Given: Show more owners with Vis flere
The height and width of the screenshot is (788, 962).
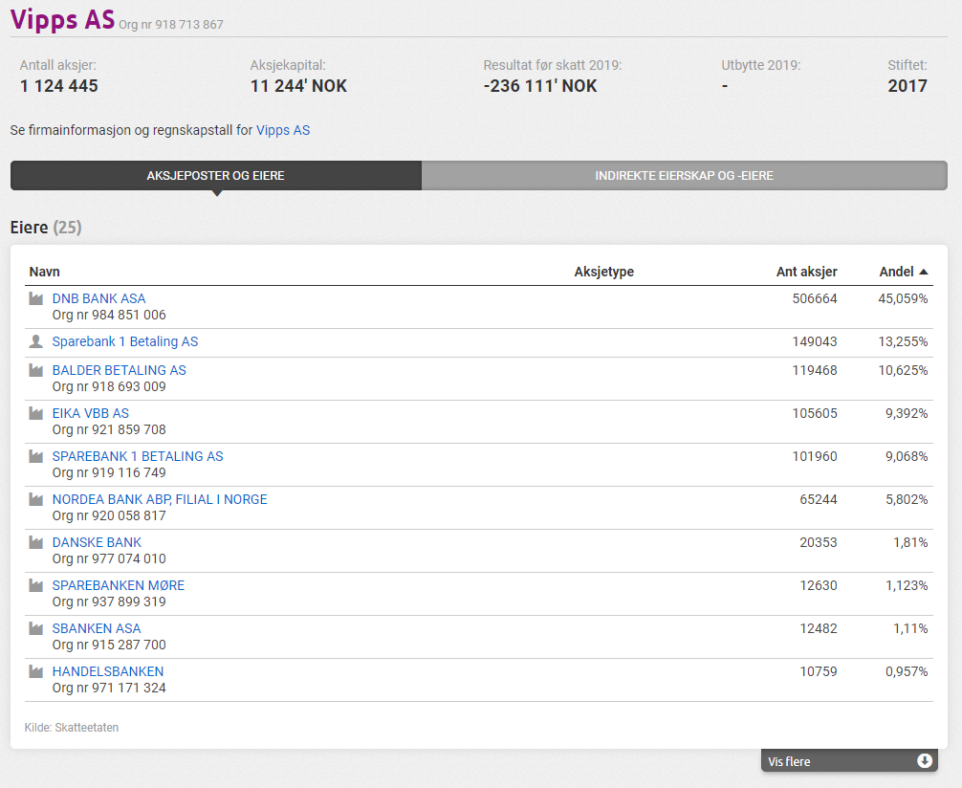Looking at the screenshot, I should [x=850, y=761].
